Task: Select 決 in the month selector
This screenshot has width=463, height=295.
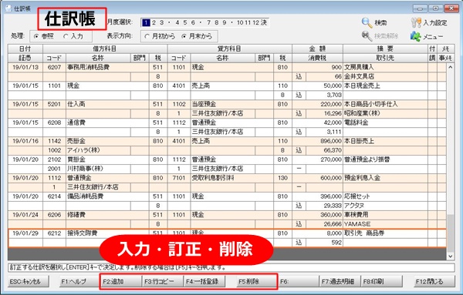Action: pos(264,22)
